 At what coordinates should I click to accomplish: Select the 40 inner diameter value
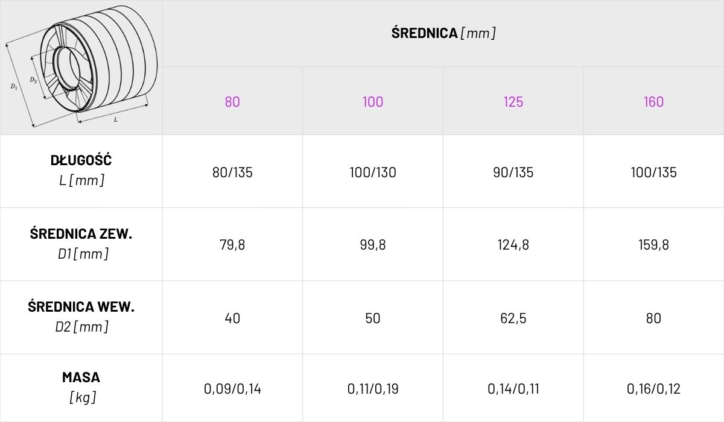[x=232, y=318]
